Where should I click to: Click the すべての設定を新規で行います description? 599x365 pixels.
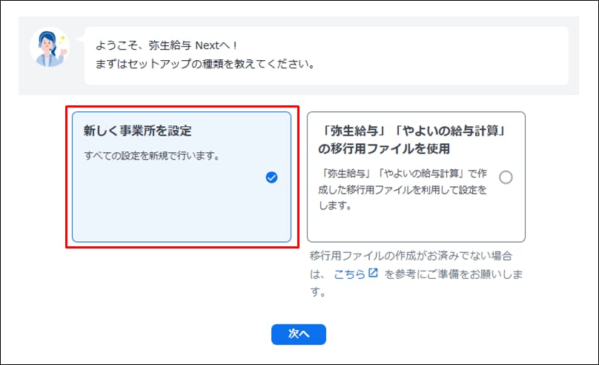tap(150, 156)
